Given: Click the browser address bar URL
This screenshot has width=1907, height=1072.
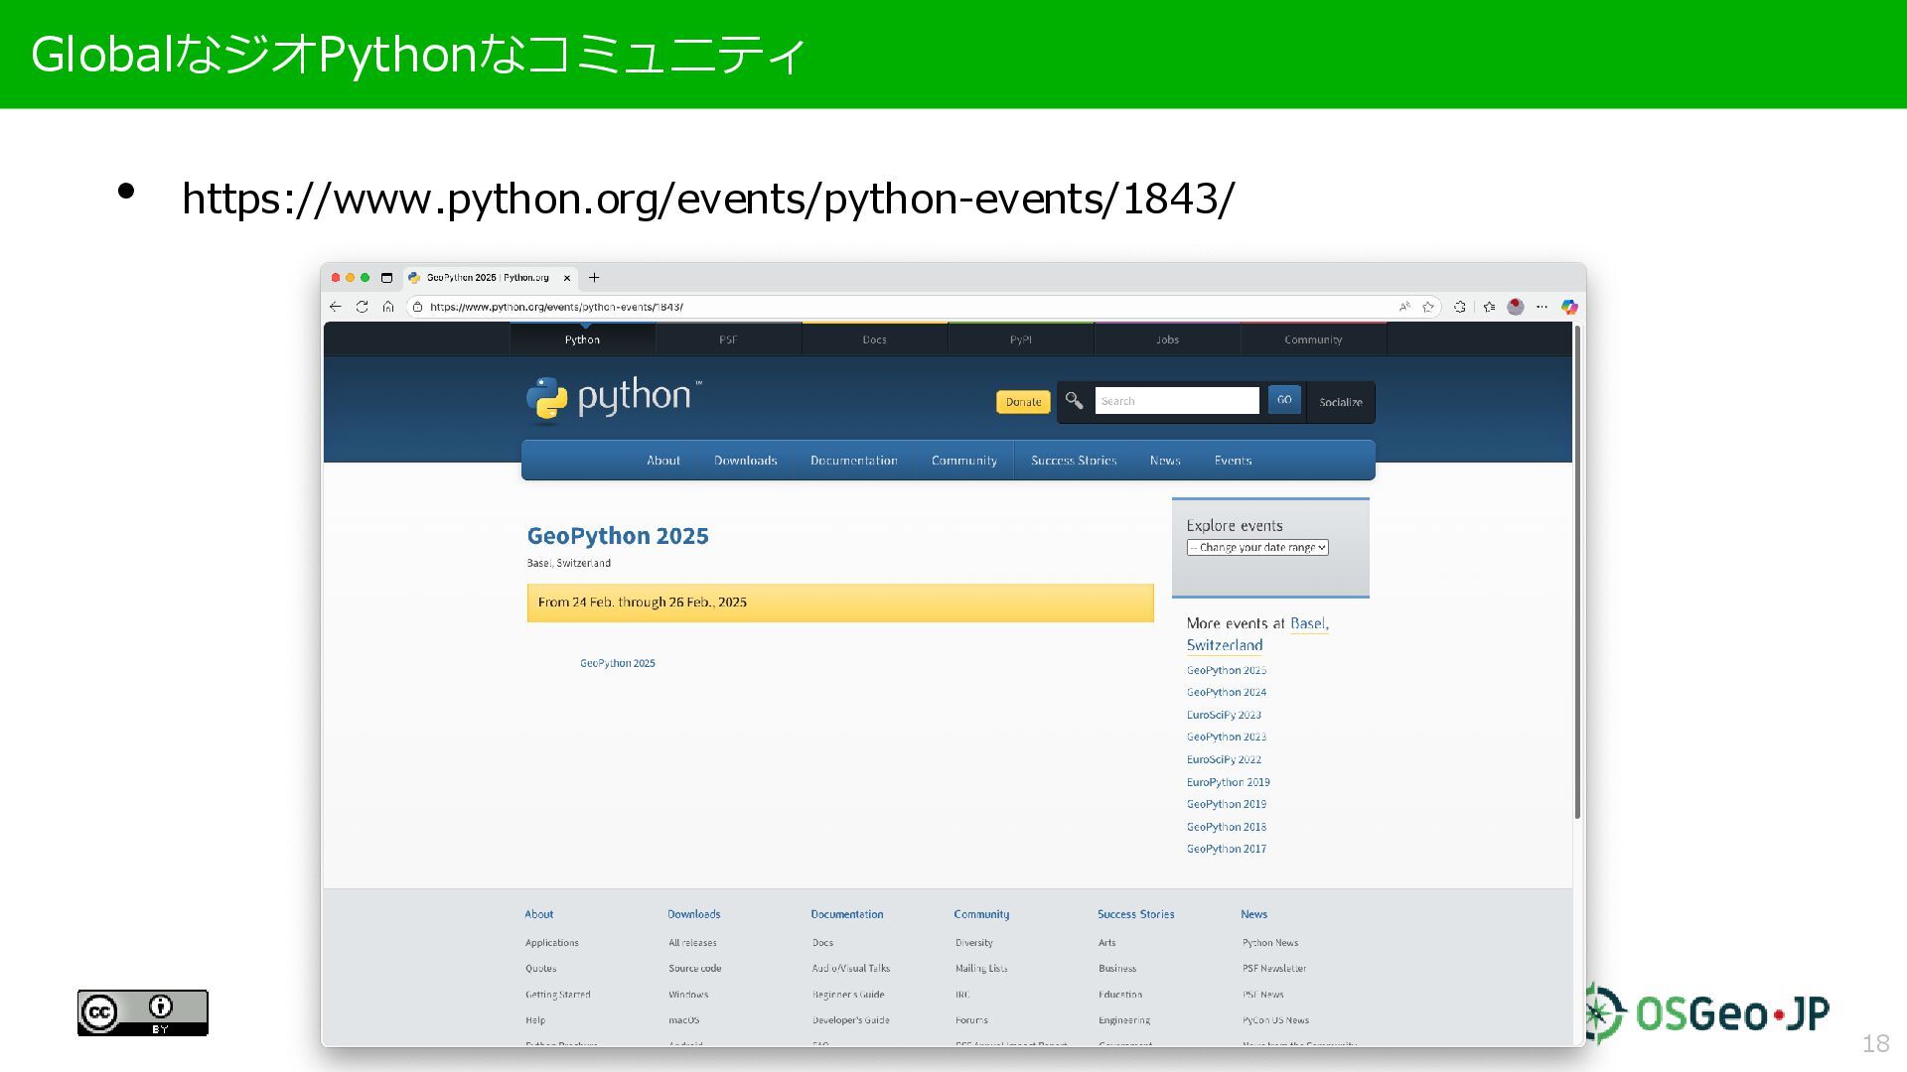Looking at the screenshot, I should 556,307.
